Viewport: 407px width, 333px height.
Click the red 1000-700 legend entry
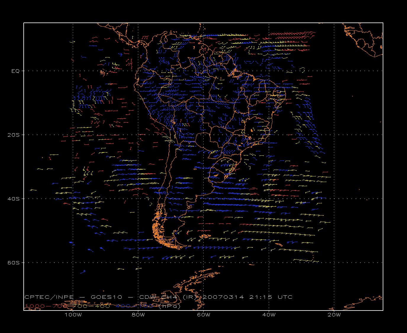(x=46, y=306)
